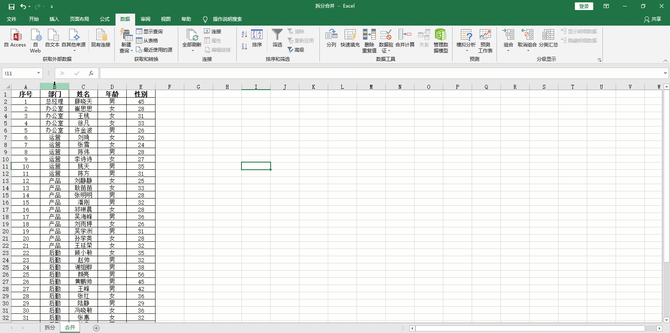670x333 pixels.
Task: Click cell containing 许金波
Action: click(x=83, y=130)
